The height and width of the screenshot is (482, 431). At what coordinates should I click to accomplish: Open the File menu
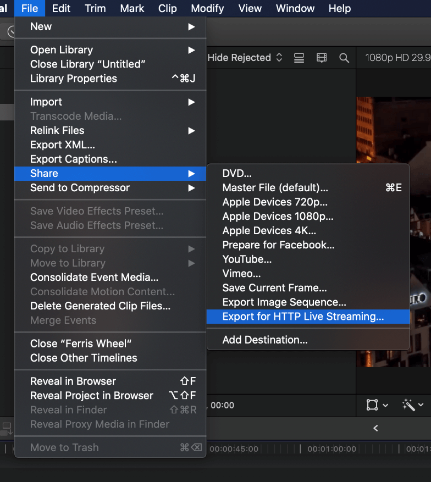click(x=30, y=8)
